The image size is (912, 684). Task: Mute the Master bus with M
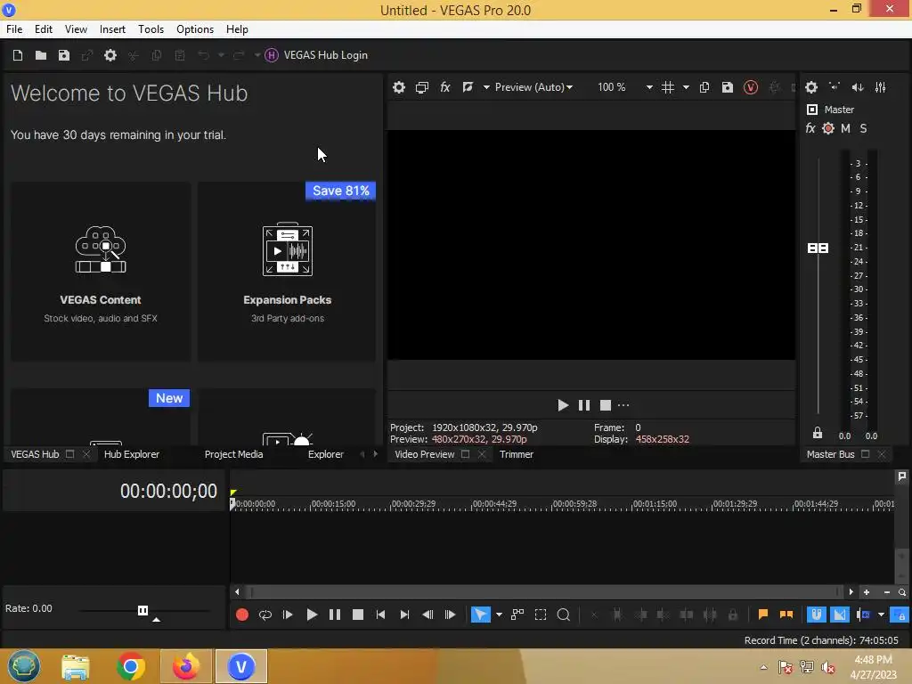(x=846, y=128)
